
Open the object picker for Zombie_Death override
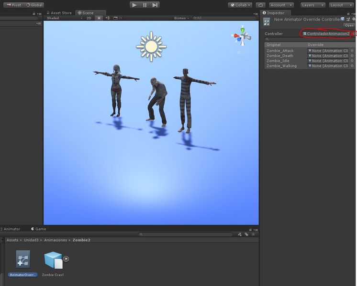tap(352, 56)
